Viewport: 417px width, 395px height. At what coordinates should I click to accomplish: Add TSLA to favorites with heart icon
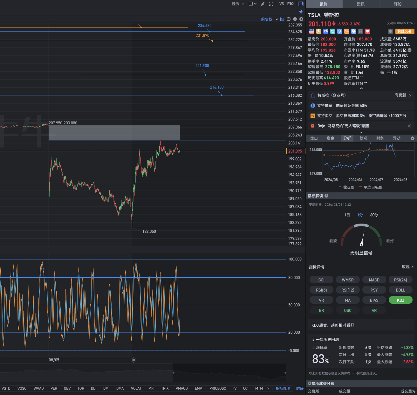pos(368,31)
